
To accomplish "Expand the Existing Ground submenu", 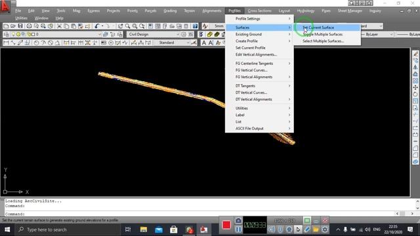I will [x=259, y=34].
